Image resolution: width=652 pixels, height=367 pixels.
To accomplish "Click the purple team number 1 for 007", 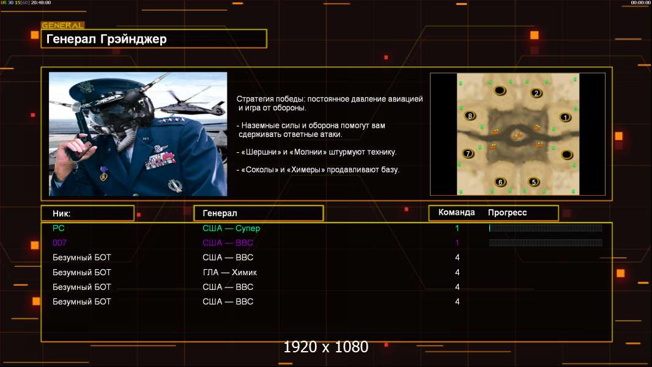I will point(458,243).
